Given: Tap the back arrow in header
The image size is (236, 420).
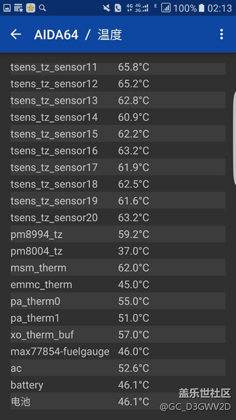Looking at the screenshot, I should tap(15, 34).
